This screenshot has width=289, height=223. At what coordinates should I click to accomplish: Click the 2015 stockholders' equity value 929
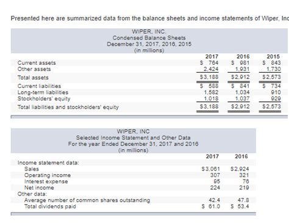click(276, 98)
